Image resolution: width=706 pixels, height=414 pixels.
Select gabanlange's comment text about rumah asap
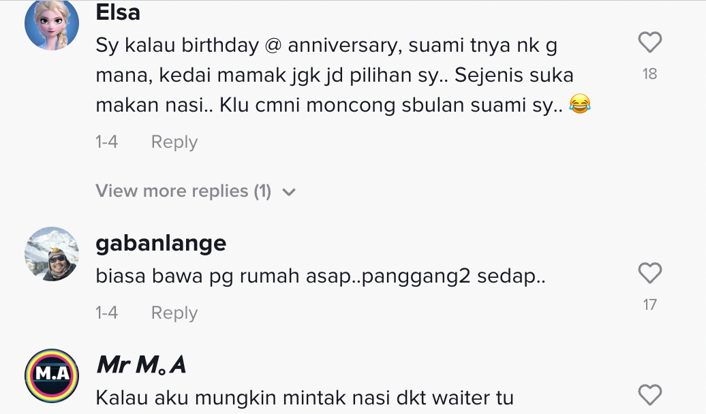click(x=320, y=278)
